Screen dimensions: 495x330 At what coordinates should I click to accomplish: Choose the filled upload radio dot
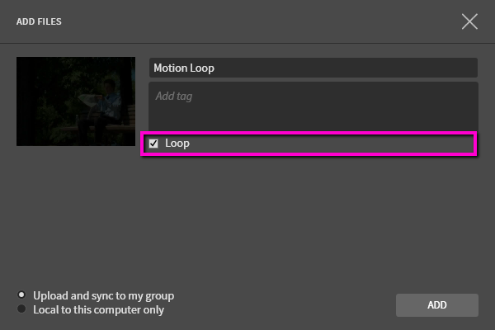tap(21, 295)
